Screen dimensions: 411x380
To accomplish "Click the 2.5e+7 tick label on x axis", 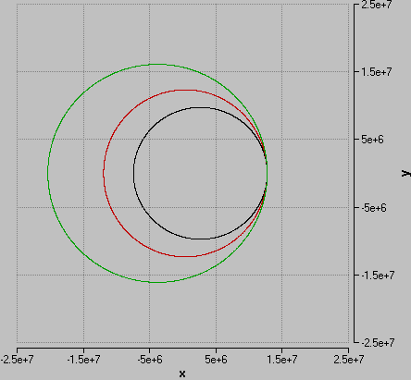I will click(349, 360).
